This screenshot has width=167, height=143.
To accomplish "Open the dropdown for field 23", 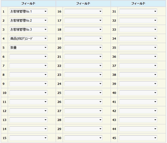I will (x=83, y=75).
